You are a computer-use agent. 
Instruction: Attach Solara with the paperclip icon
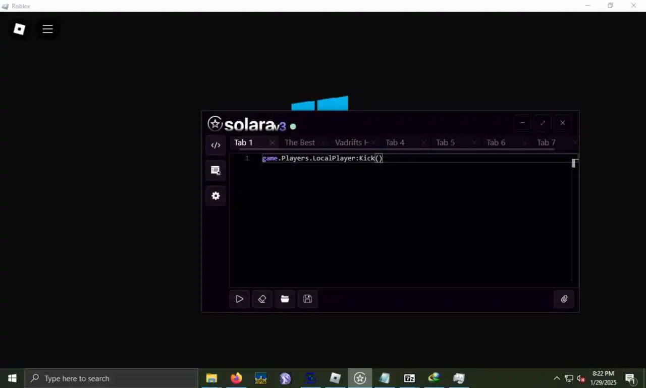click(564, 299)
